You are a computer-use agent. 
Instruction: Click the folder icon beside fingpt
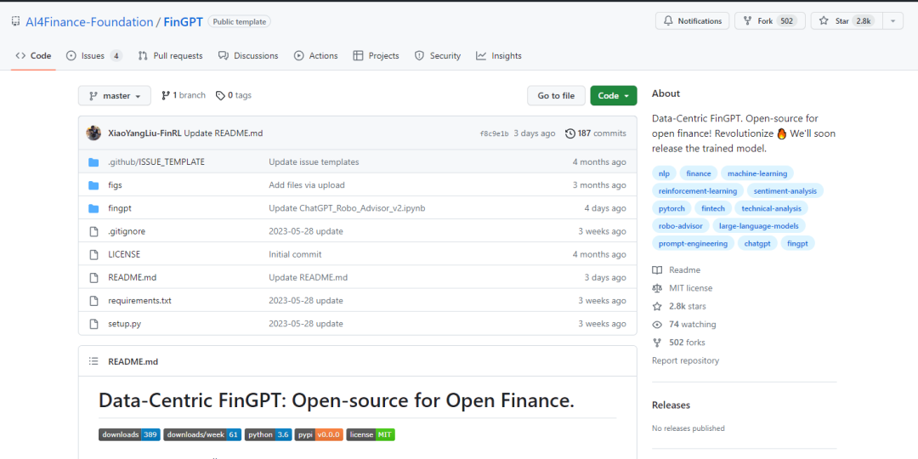click(x=93, y=208)
